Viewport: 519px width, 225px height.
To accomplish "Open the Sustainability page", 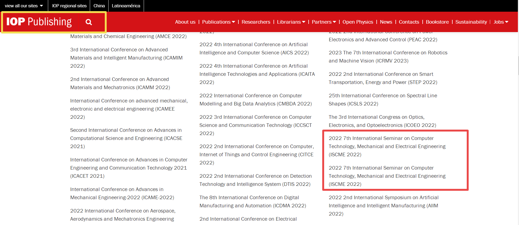I will (471, 22).
